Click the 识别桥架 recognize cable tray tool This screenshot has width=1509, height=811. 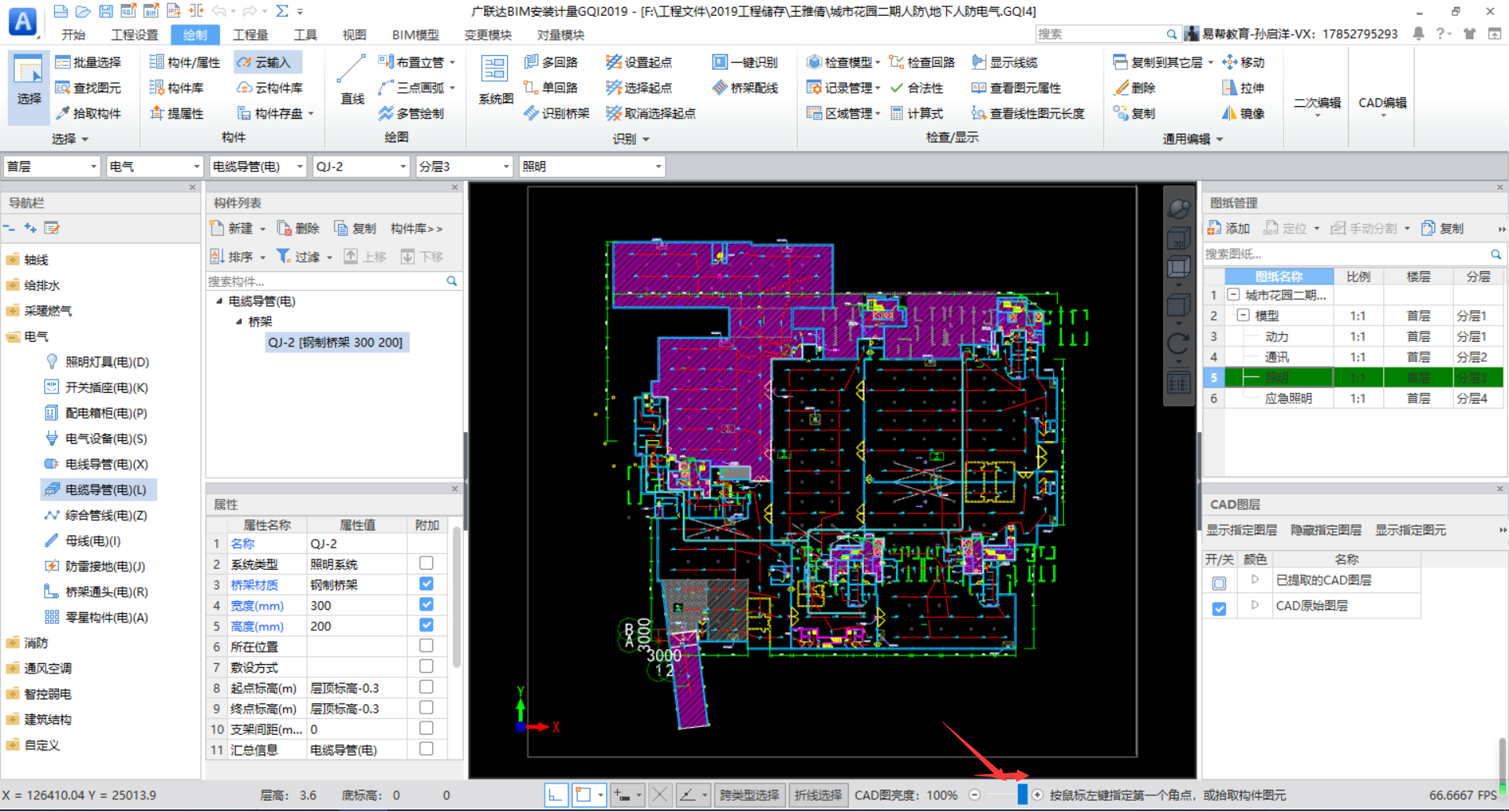(556, 113)
